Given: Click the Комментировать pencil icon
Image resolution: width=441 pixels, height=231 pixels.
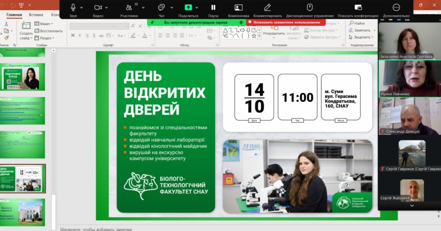Looking at the screenshot, I should tap(267, 7).
